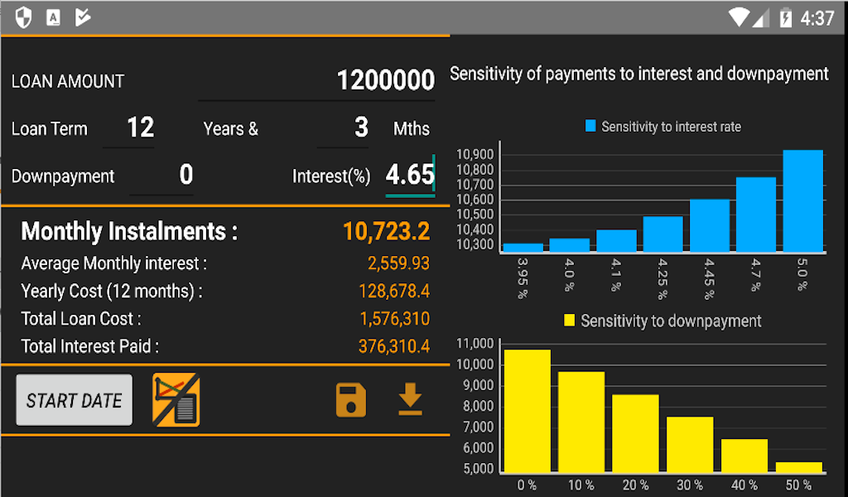
Task: Tap the 4.45 % interest rate bar
Action: 710,225
